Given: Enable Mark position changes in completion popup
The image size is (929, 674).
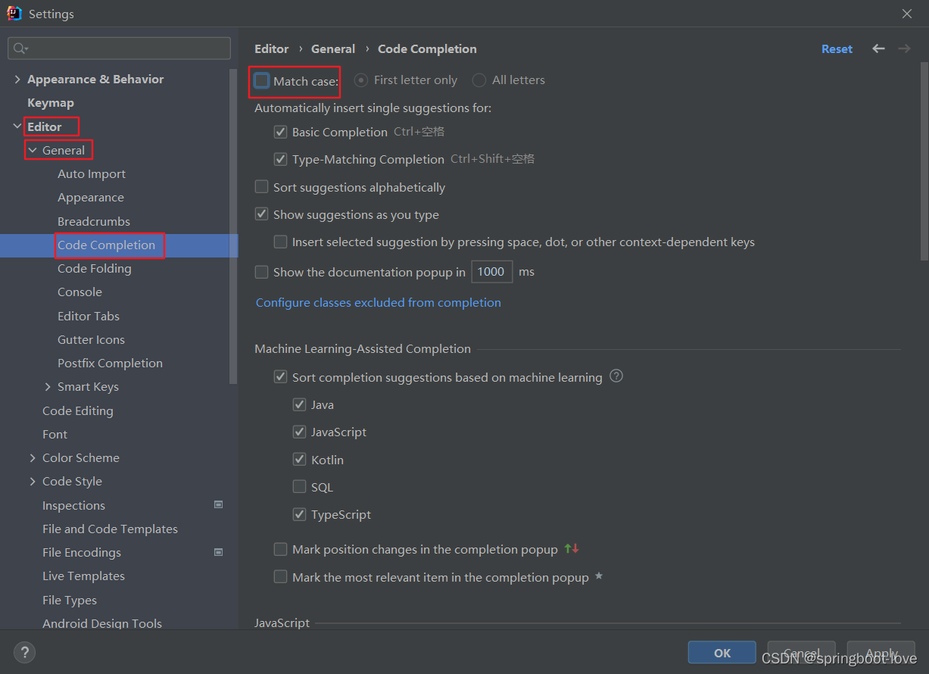Looking at the screenshot, I should [281, 549].
